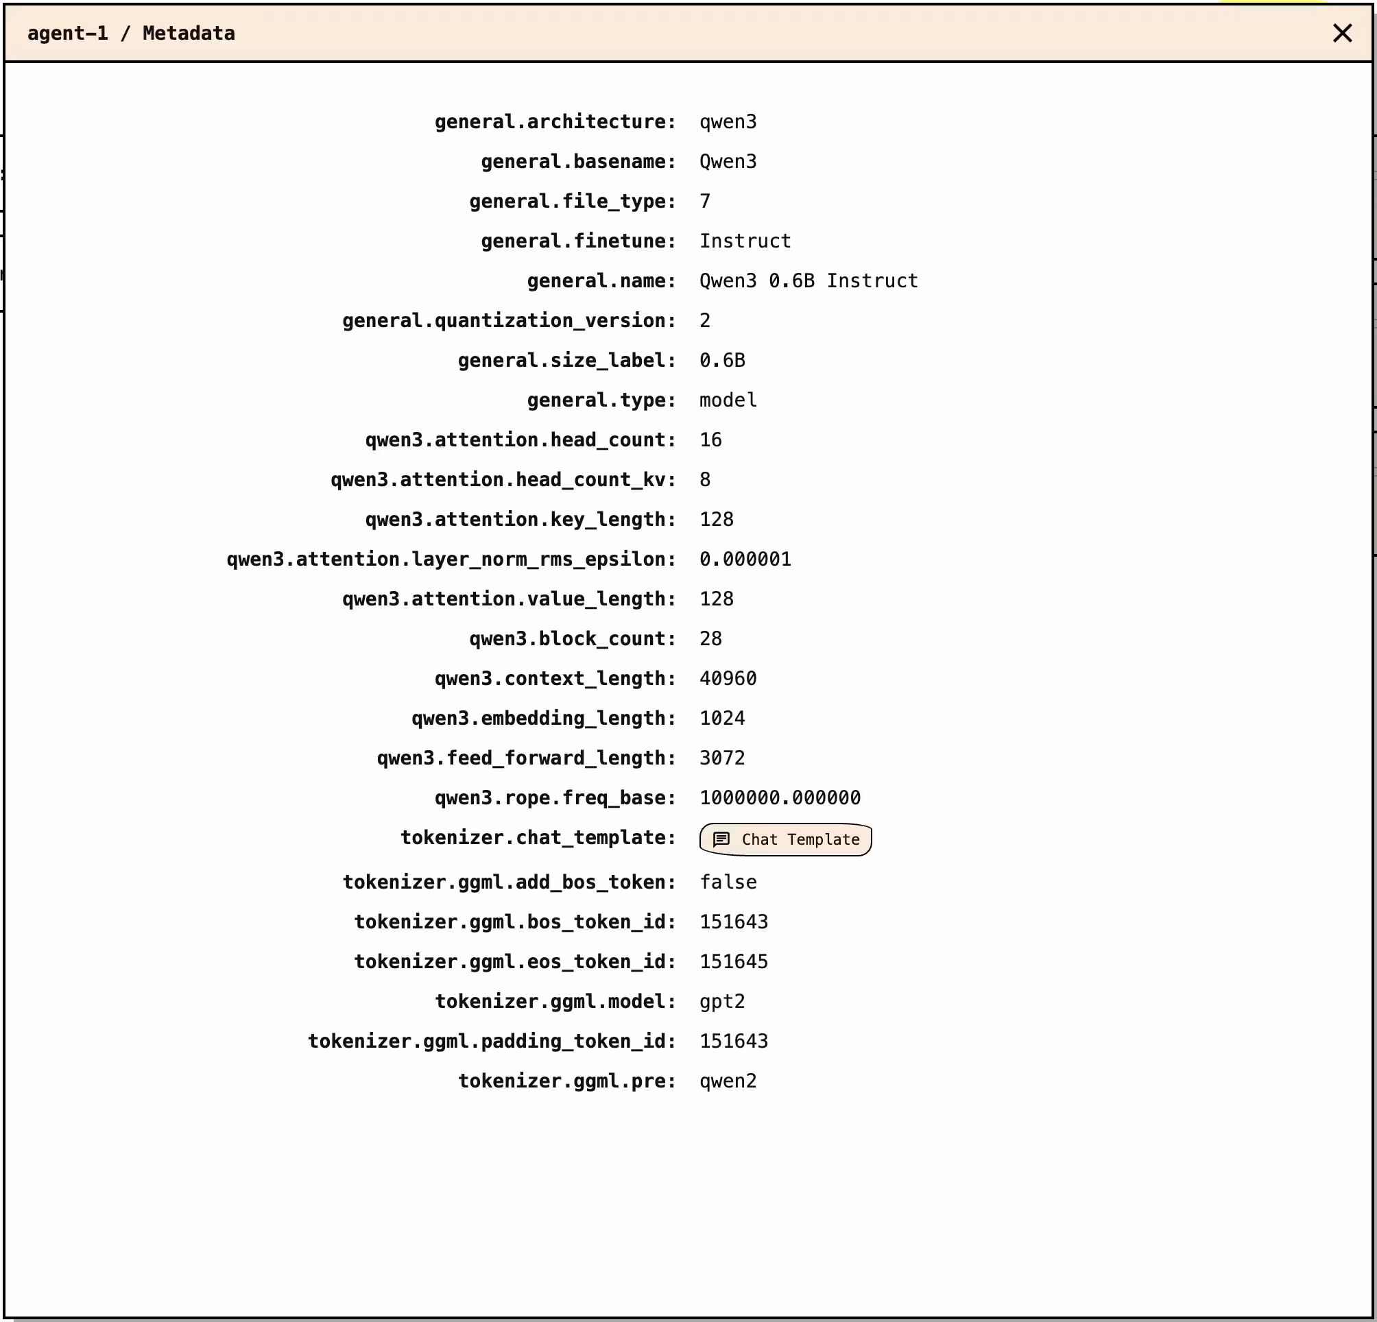Click value '40960' for context_length
The width and height of the screenshot is (1377, 1322).
(x=728, y=680)
